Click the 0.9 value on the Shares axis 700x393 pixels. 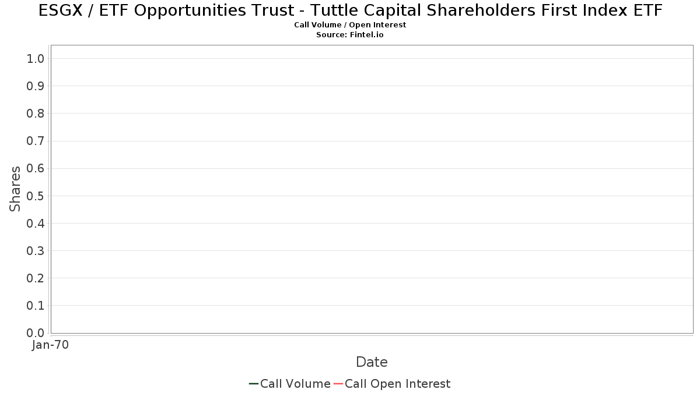(36, 86)
